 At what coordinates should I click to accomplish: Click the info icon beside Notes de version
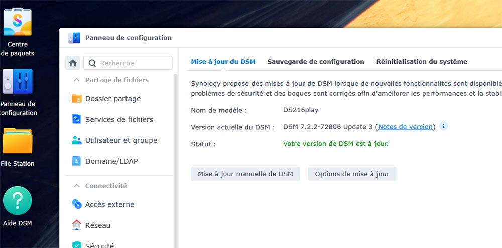tap(443, 126)
